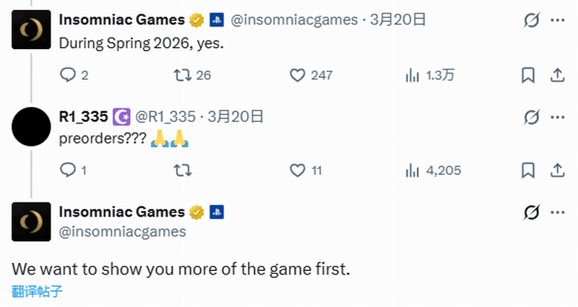Open Grok icon on the first Insomniac tweet
Image resolution: width=578 pixels, height=307 pixels.
coord(531,20)
